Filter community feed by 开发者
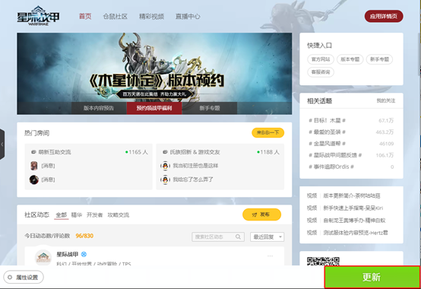This screenshot has width=421, height=289. tap(94, 215)
